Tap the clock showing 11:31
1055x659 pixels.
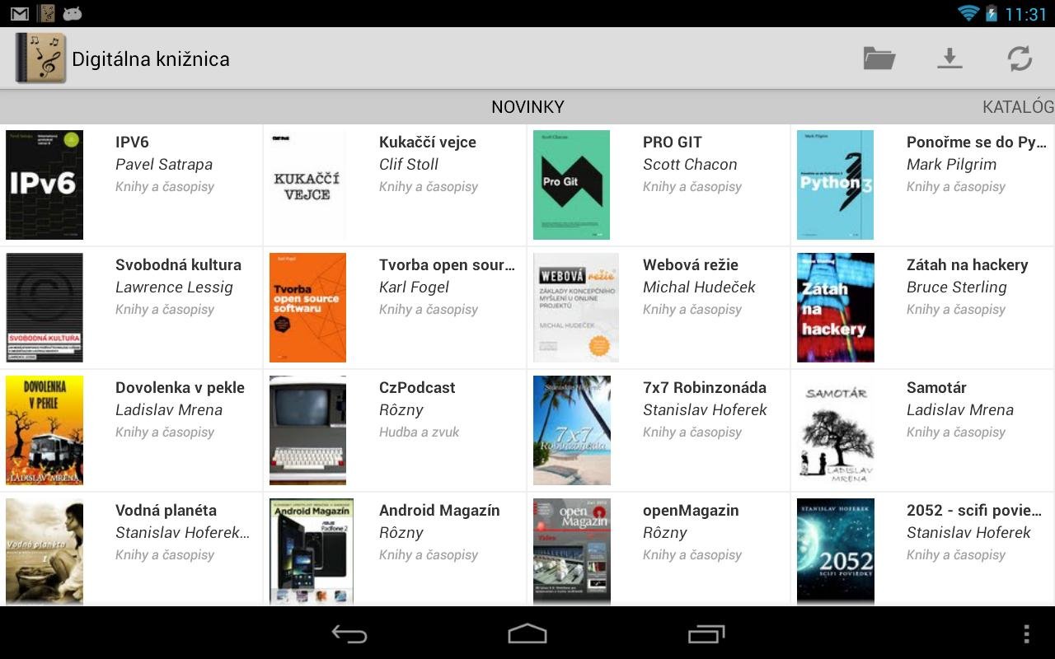1025,14
